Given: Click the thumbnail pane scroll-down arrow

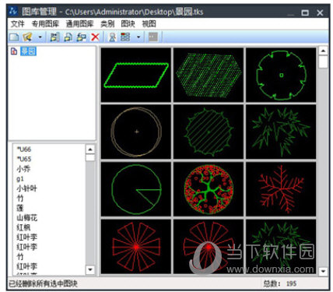Looking at the screenshot, I should point(323,271).
